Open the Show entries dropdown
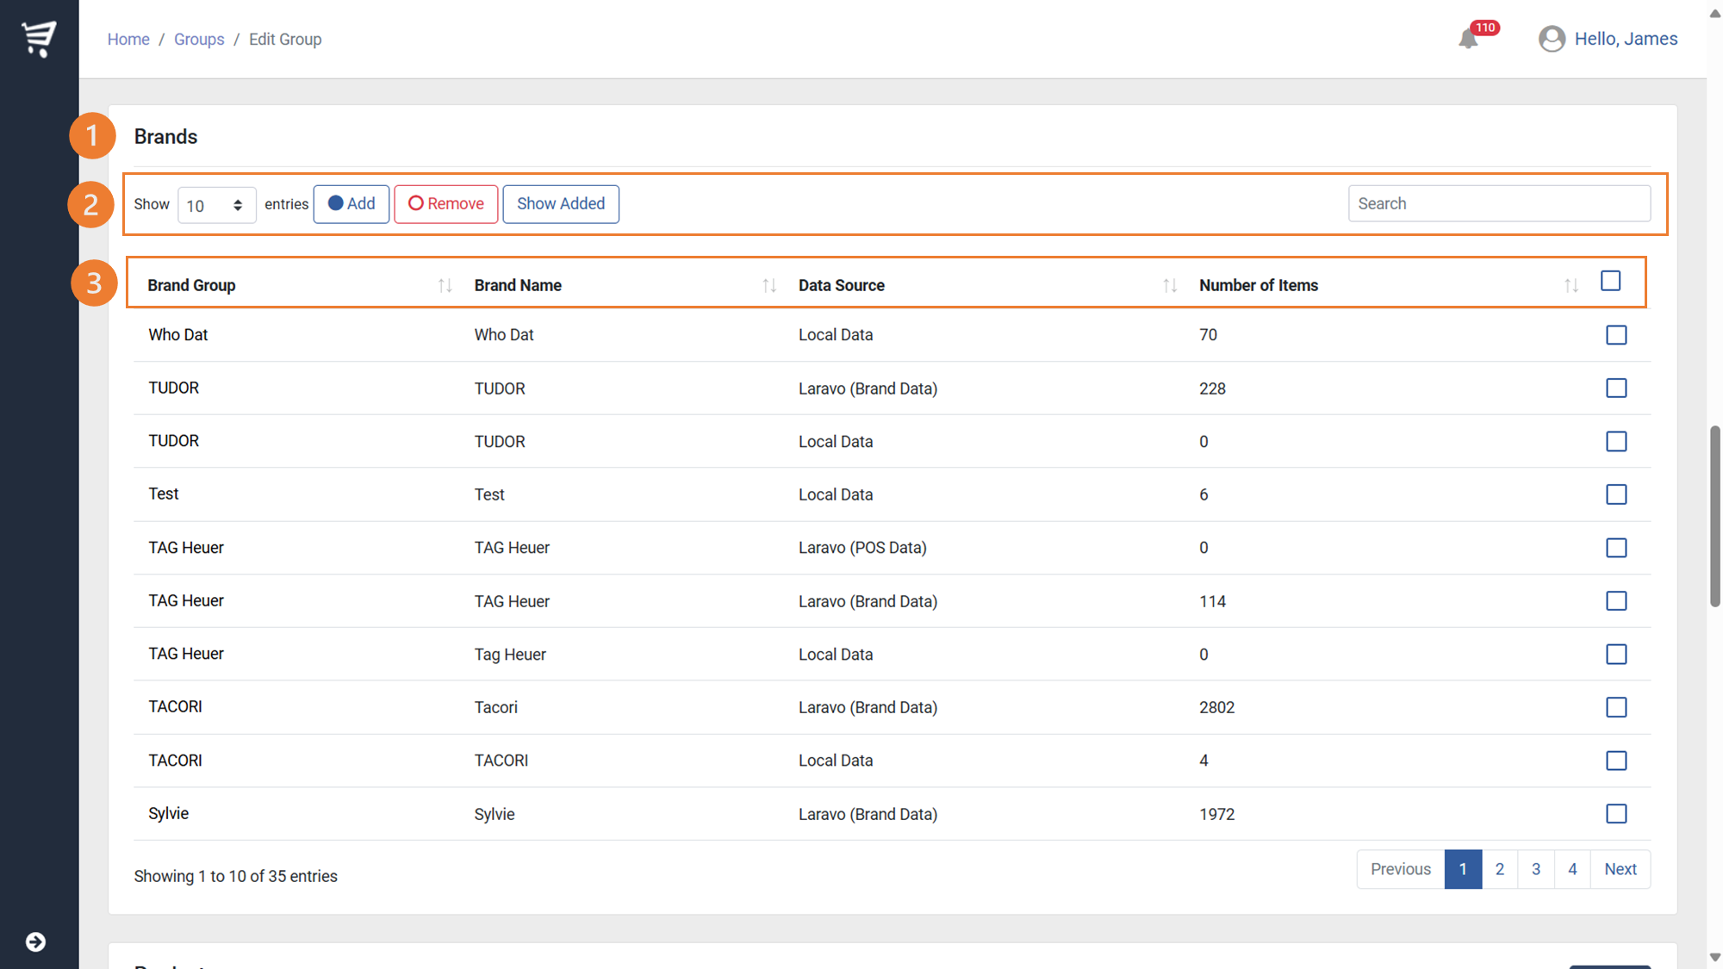Image resolution: width=1723 pixels, height=969 pixels. point(216,205)
